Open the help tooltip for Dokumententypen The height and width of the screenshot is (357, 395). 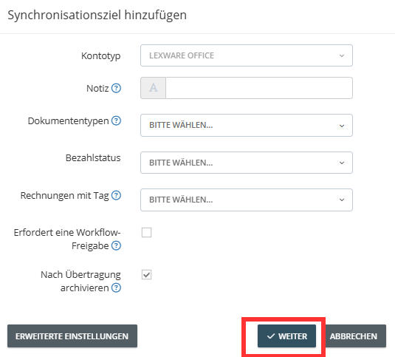point(116,120)
